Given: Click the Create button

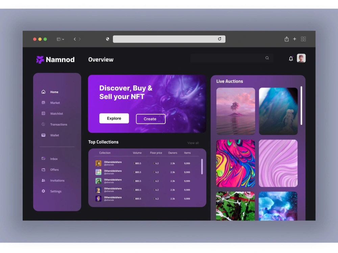Looking at the screenshot, I should (150, 119).
